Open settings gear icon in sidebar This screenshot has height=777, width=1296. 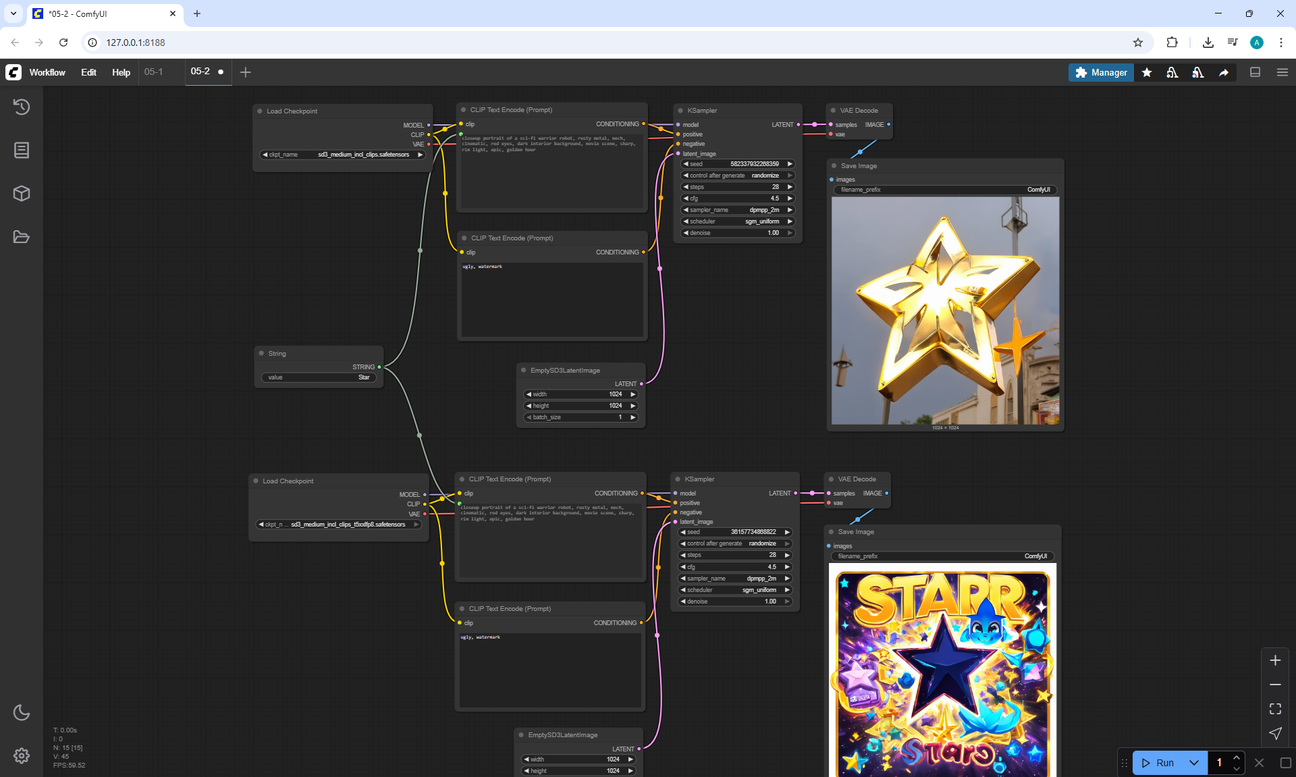(22, 755)
